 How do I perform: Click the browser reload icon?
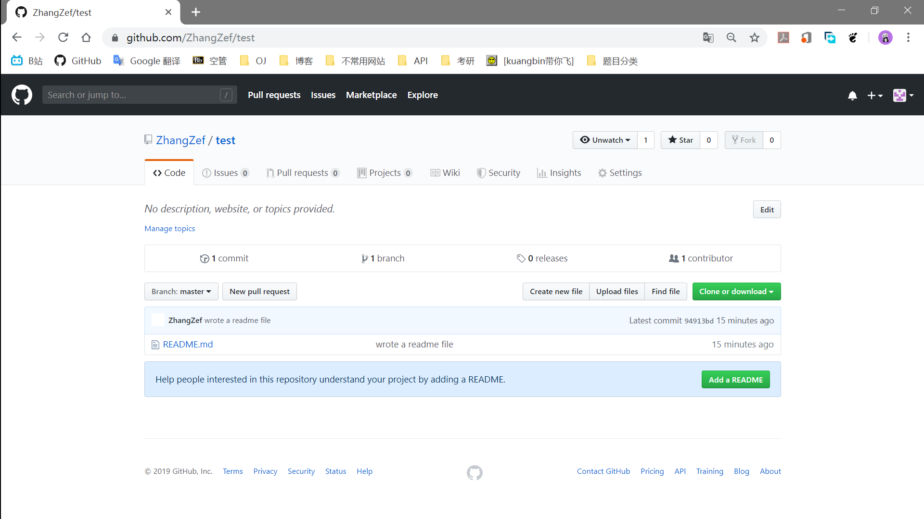click(63, 37)
